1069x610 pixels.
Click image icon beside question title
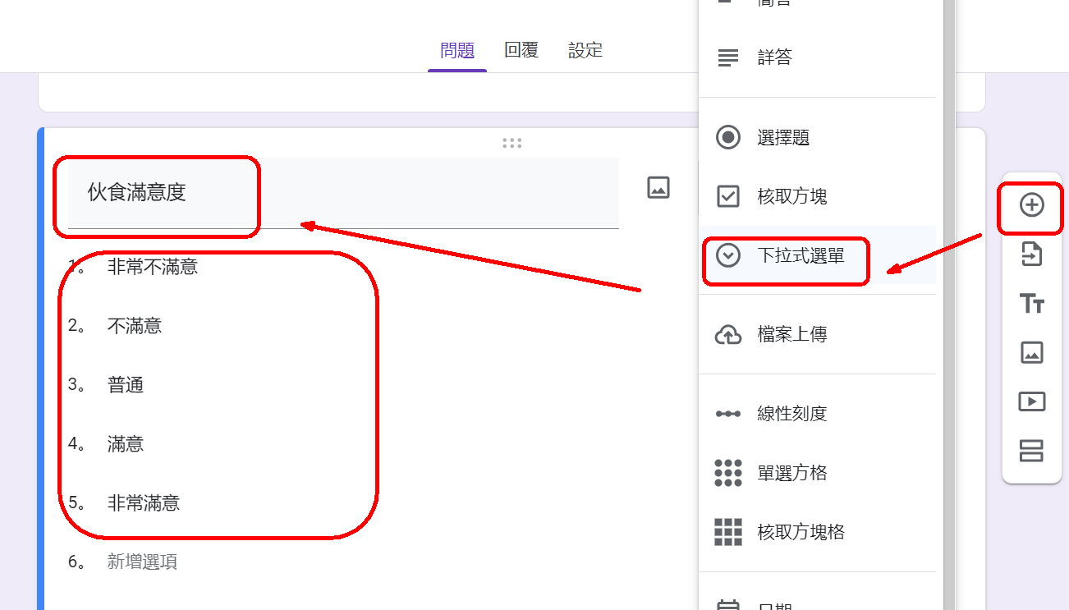(x=658, y=187)
